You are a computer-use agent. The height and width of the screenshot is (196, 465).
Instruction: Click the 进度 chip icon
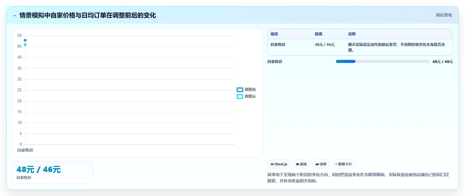point(317,164)
